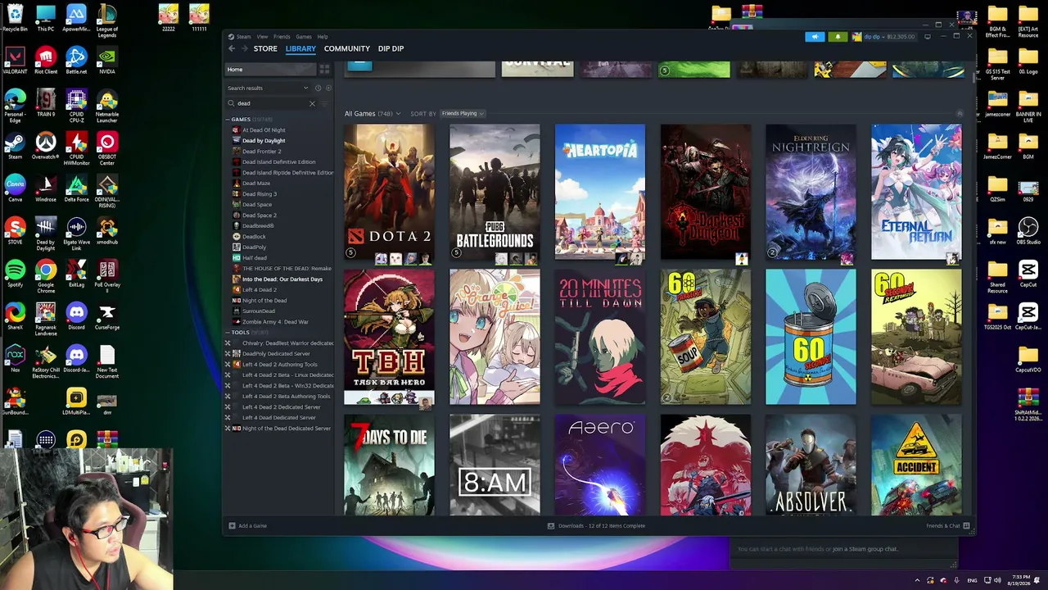
Task: Open the DIP DIP profile tab
Action: point(391,48)
